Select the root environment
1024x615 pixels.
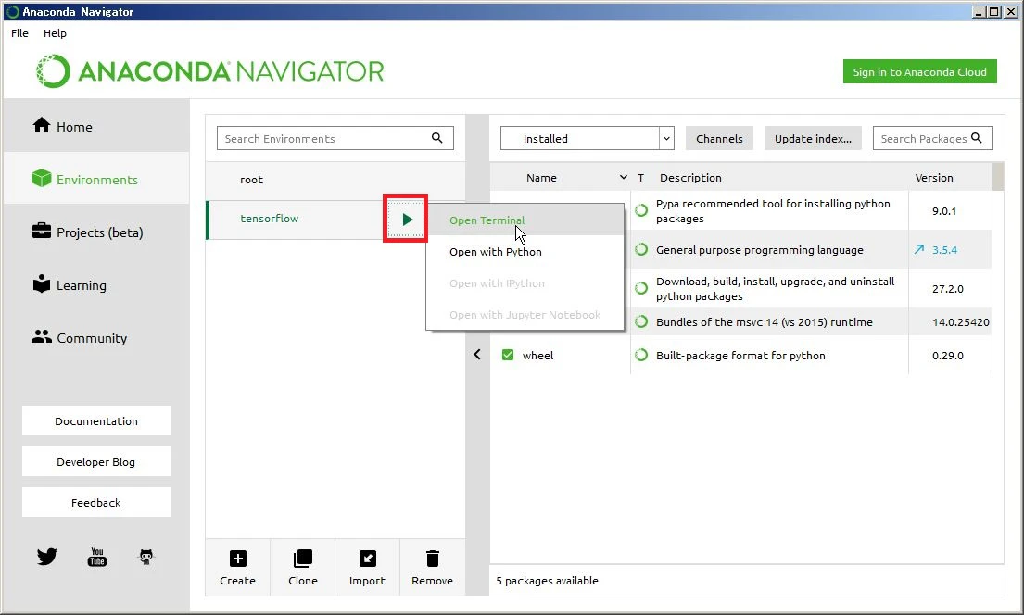coord(335,181)
